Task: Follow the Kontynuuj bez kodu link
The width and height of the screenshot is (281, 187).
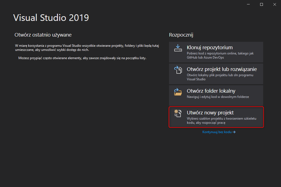Action: point(217,132)
